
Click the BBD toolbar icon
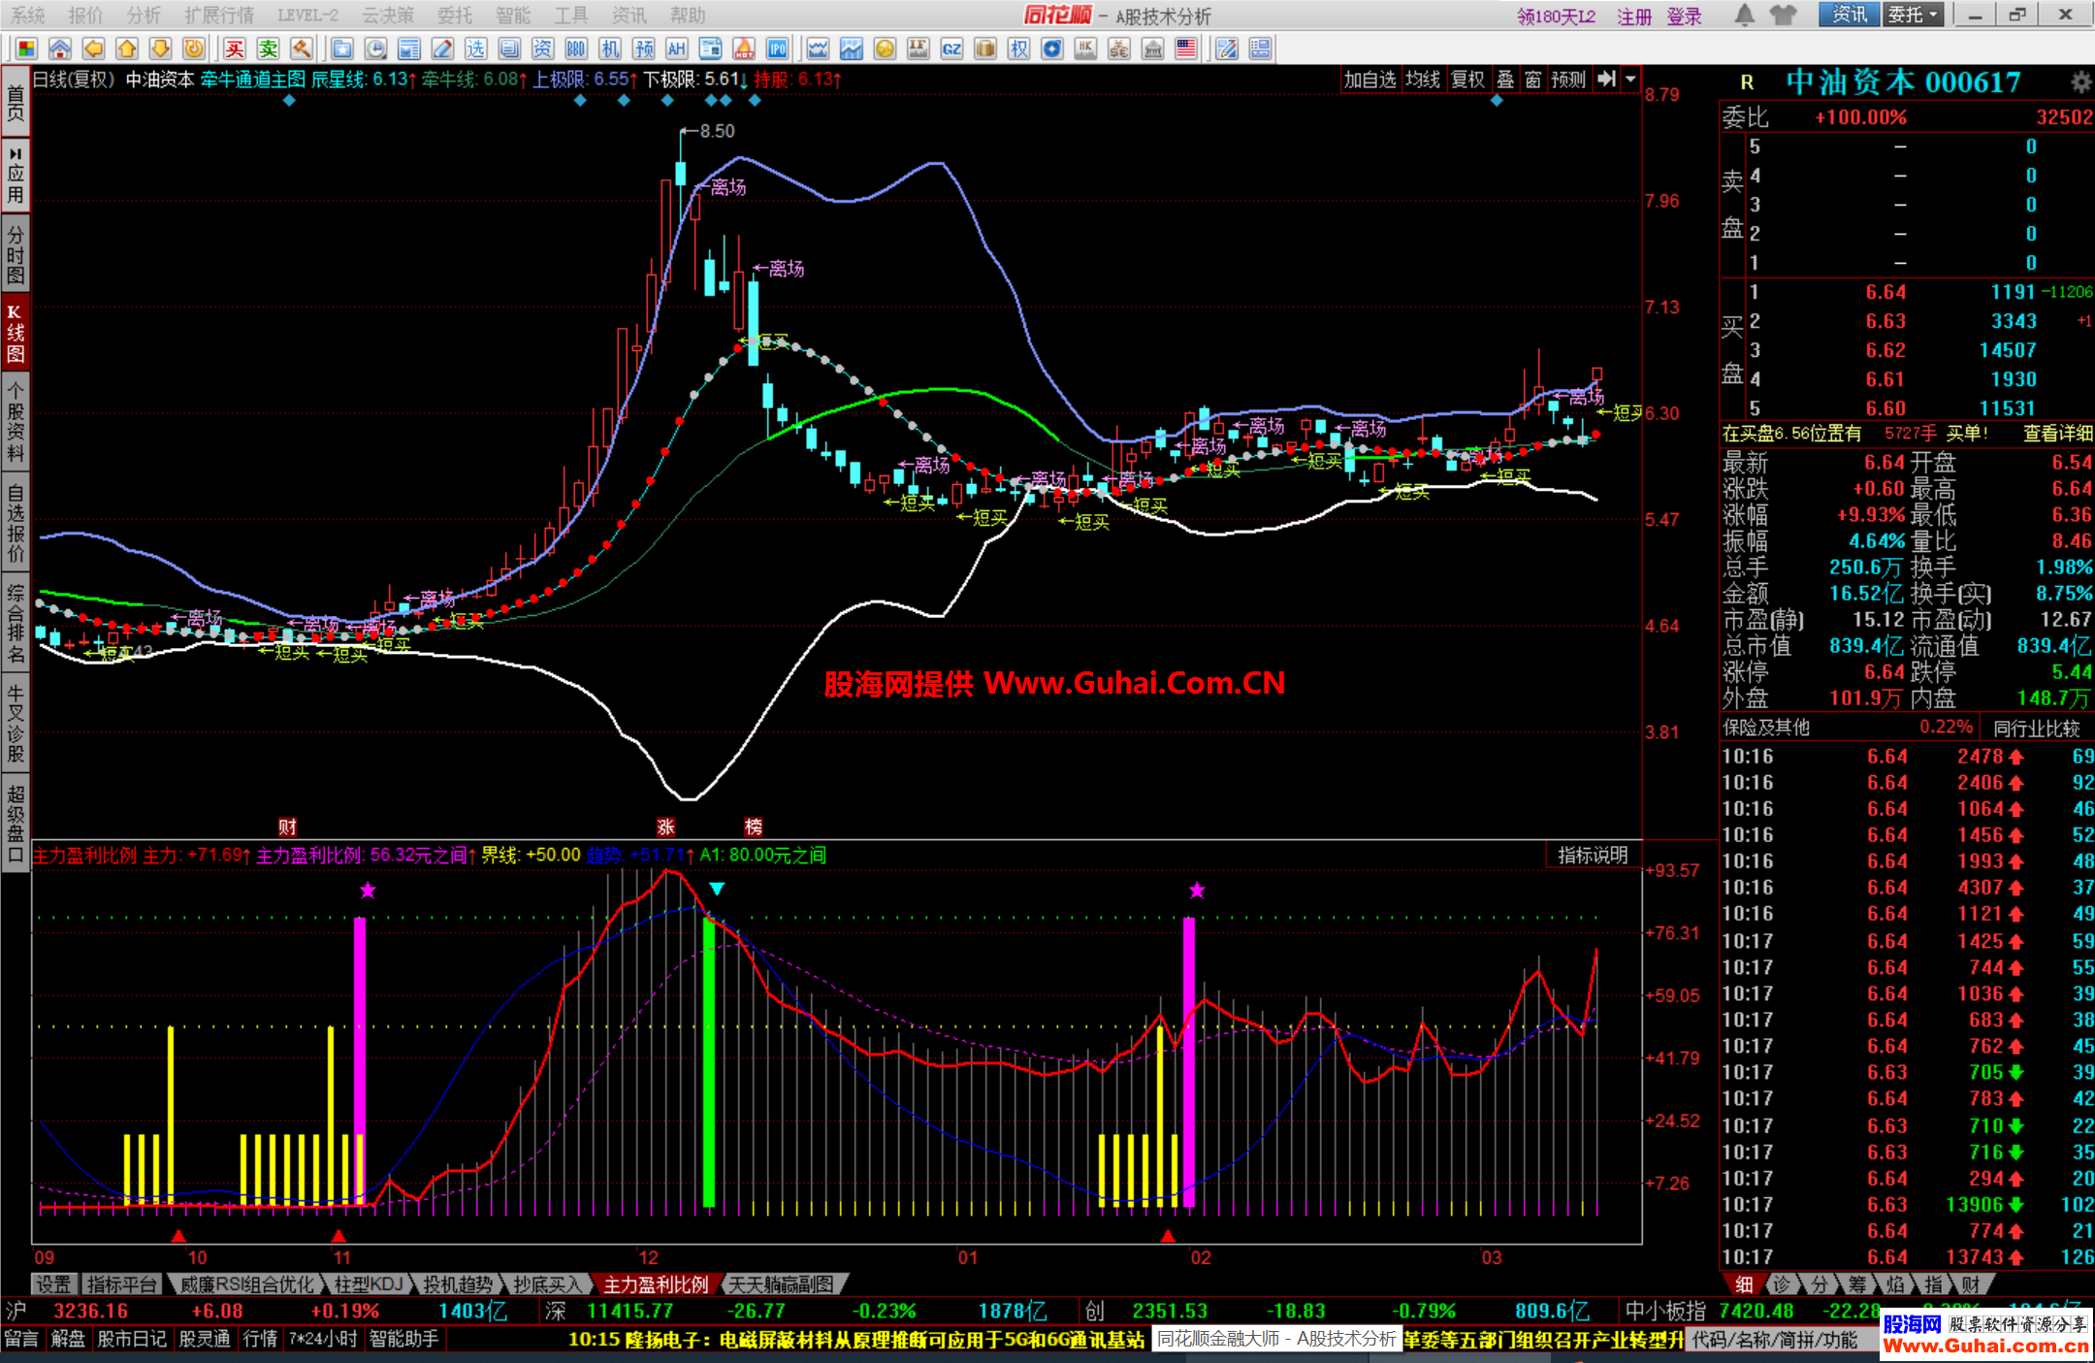pyautogui.click(x=576, y=49)
